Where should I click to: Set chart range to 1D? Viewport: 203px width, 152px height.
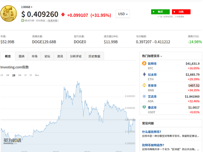tap(2, 75)
